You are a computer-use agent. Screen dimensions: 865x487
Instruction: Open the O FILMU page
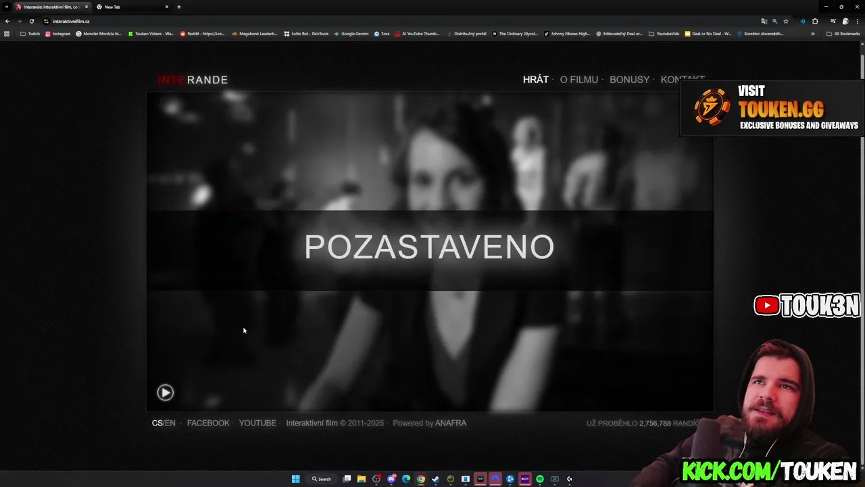tap(579, 80)
